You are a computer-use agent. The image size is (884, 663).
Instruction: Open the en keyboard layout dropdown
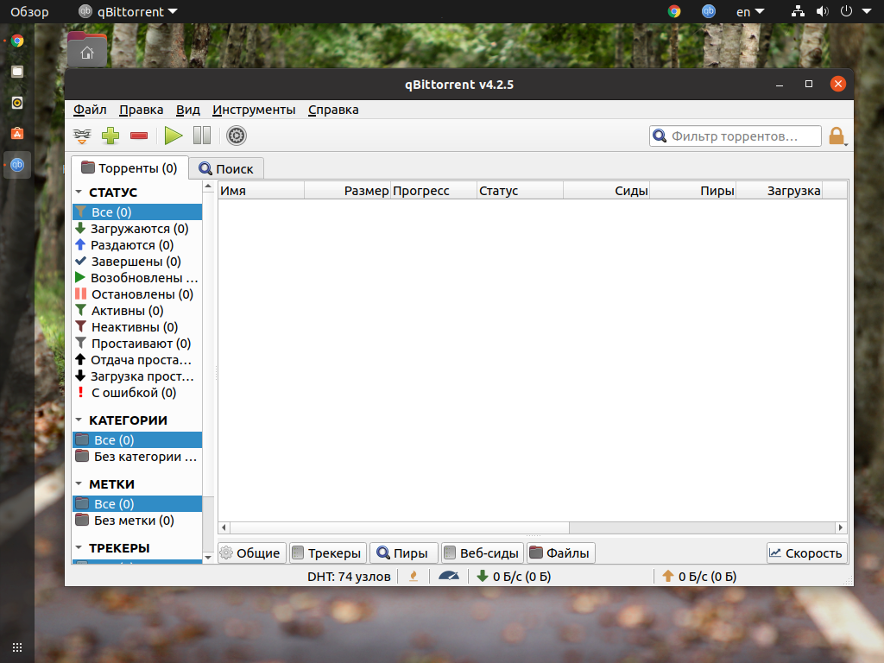click(750, 11)
